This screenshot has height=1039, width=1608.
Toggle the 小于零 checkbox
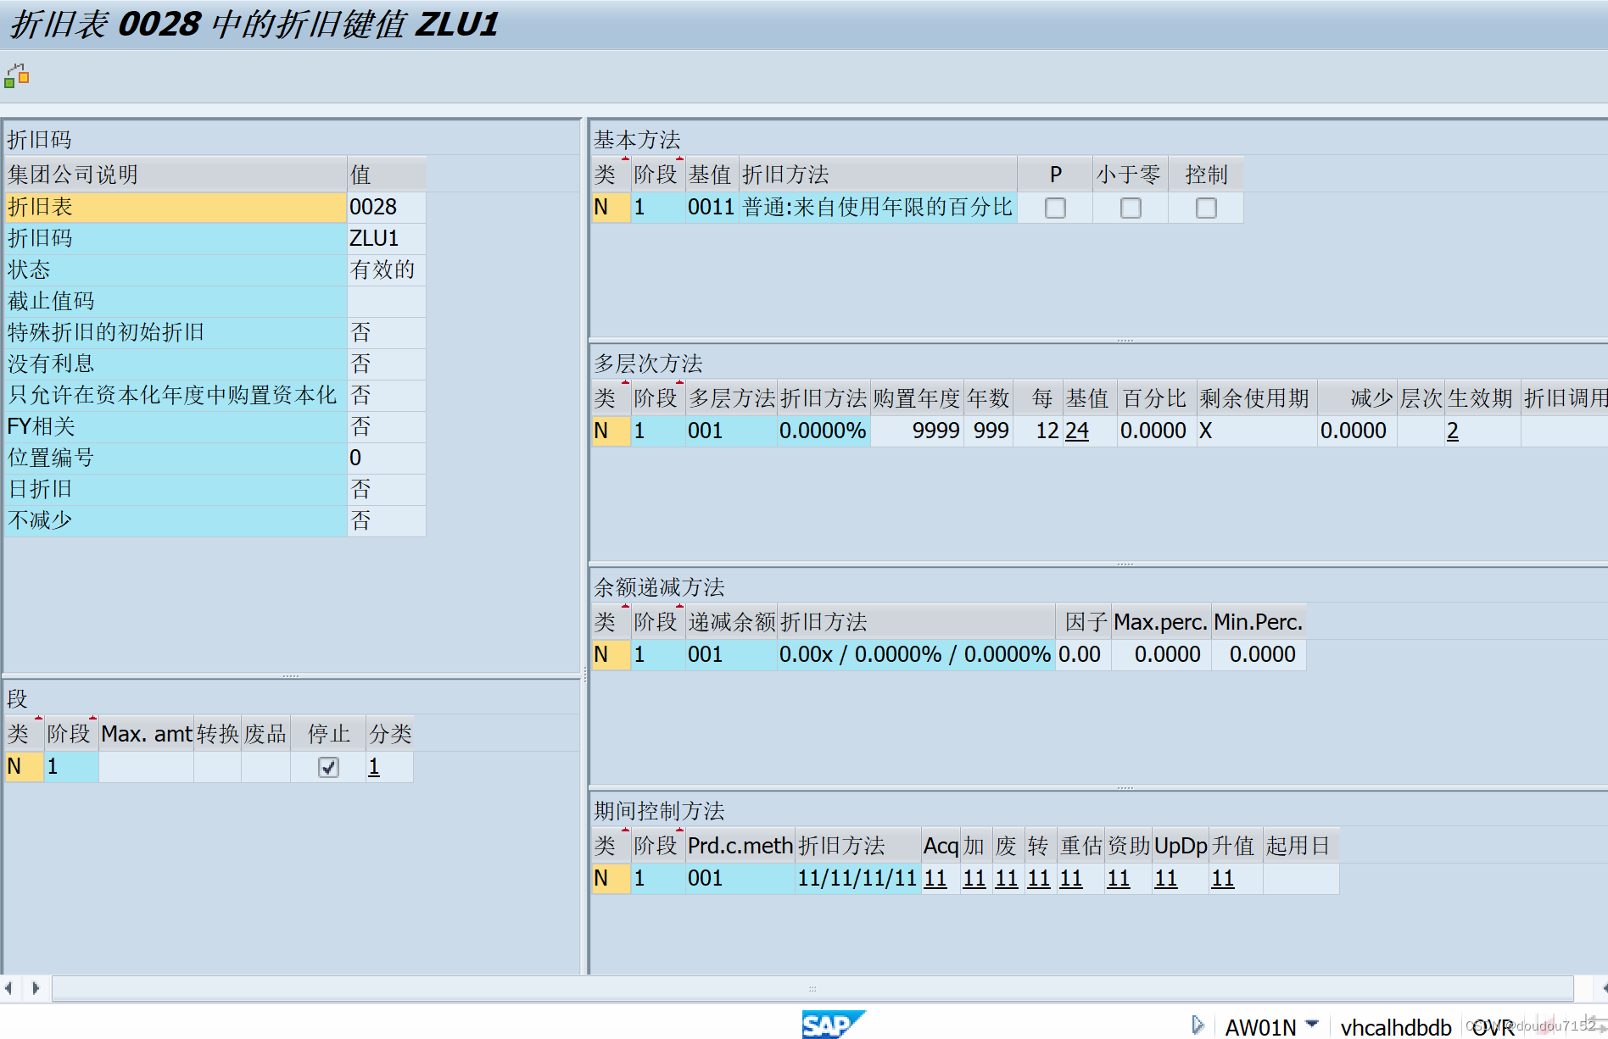coord(1130,208)
